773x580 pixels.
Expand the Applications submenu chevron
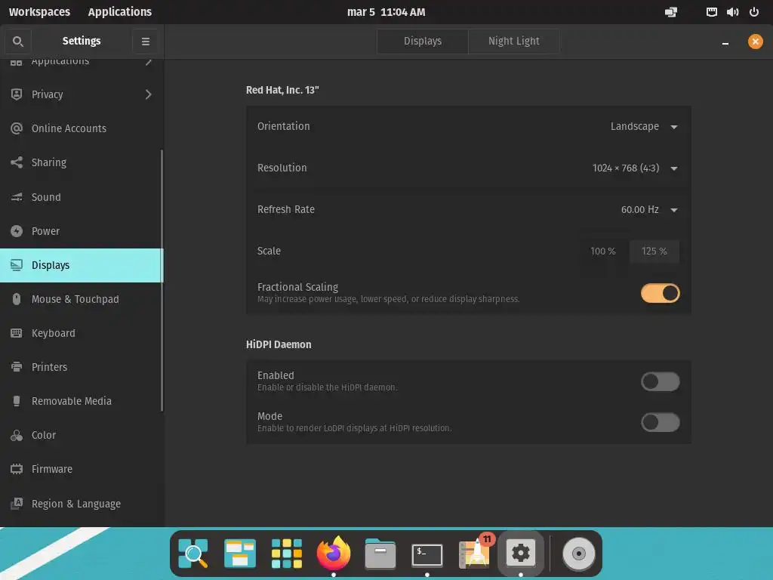[149, 62]
